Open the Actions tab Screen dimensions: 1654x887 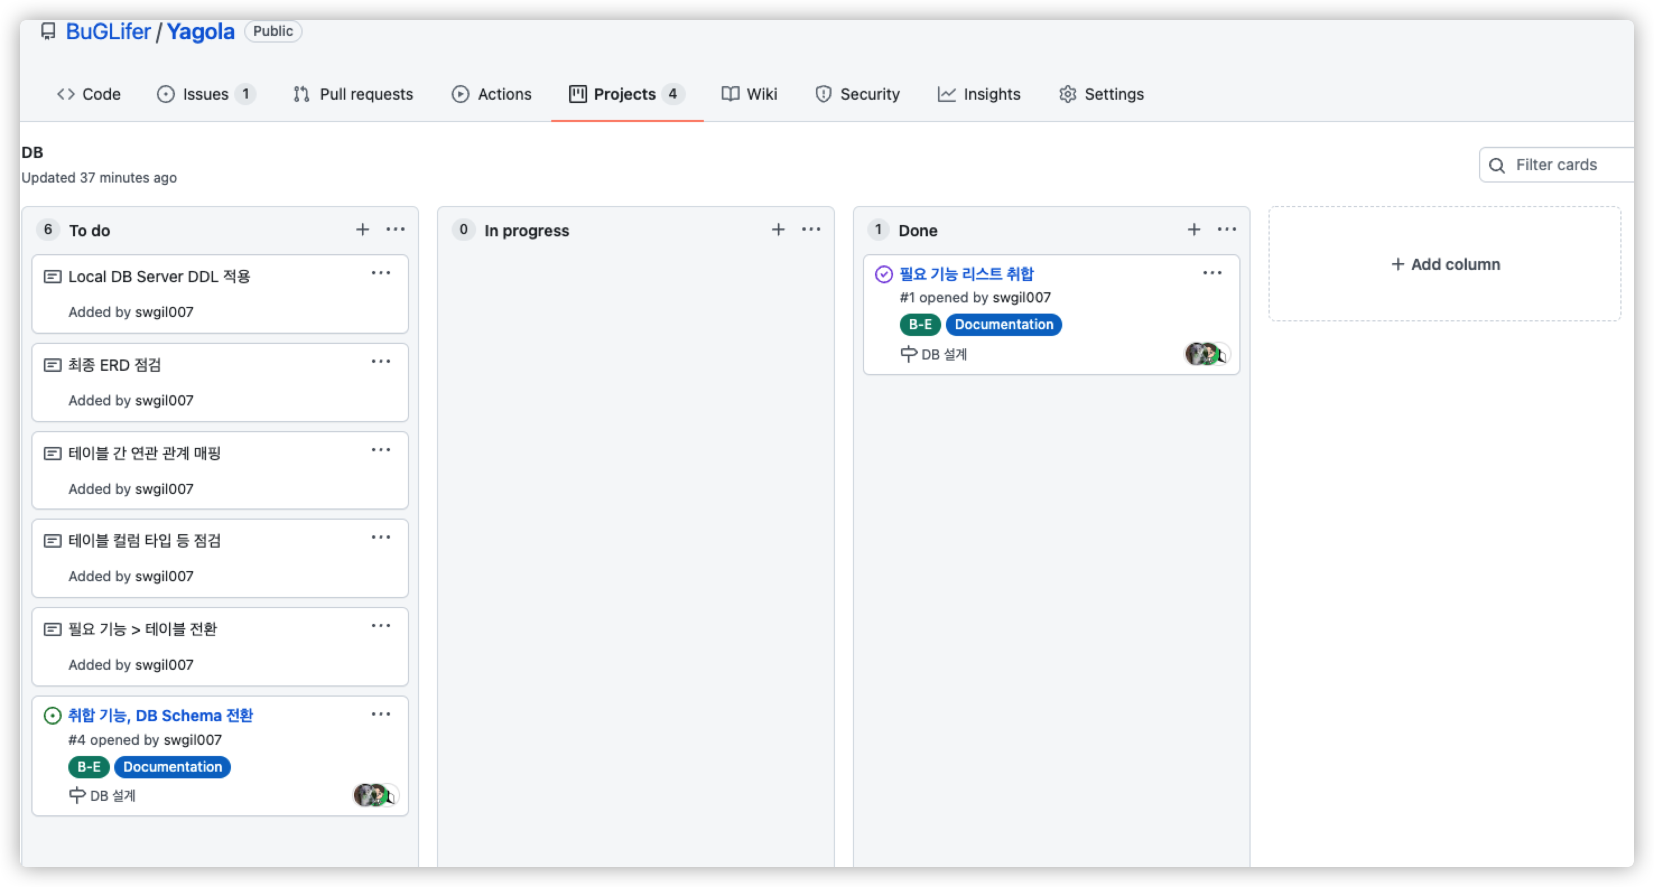(492, 94)
